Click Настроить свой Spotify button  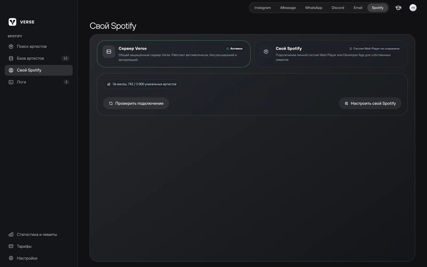(370, 103)
